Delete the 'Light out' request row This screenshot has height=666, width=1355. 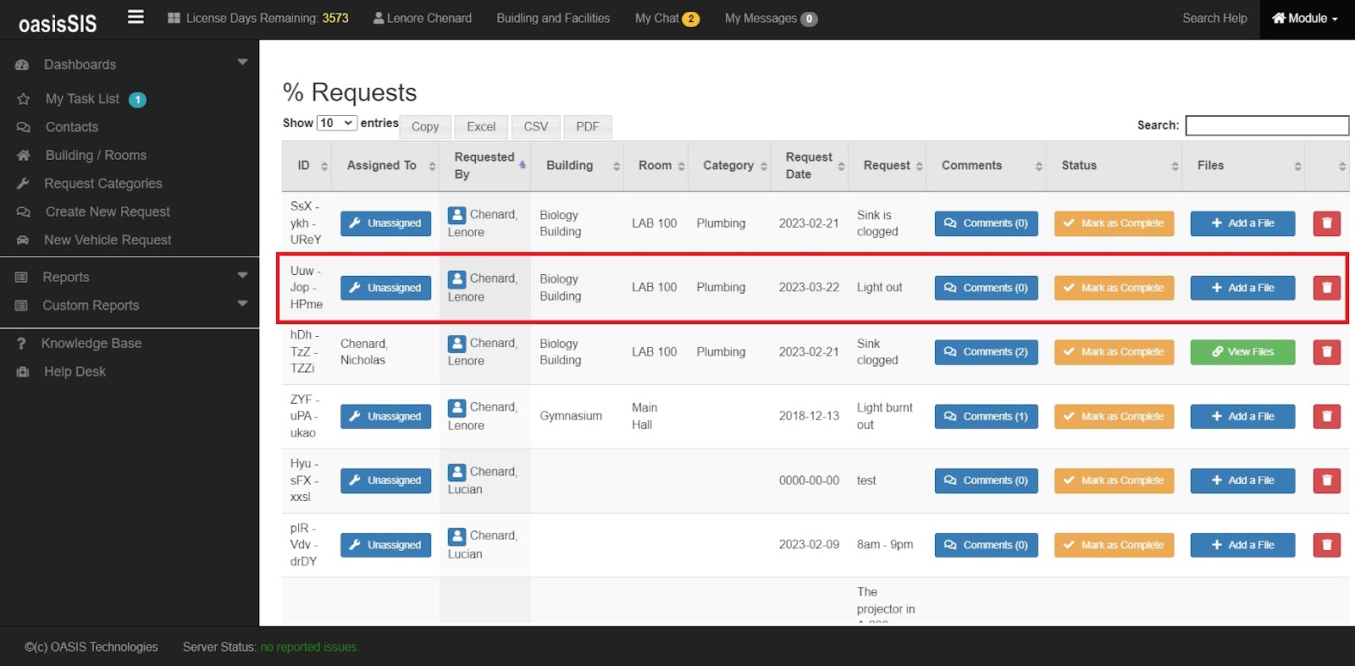1326,288
